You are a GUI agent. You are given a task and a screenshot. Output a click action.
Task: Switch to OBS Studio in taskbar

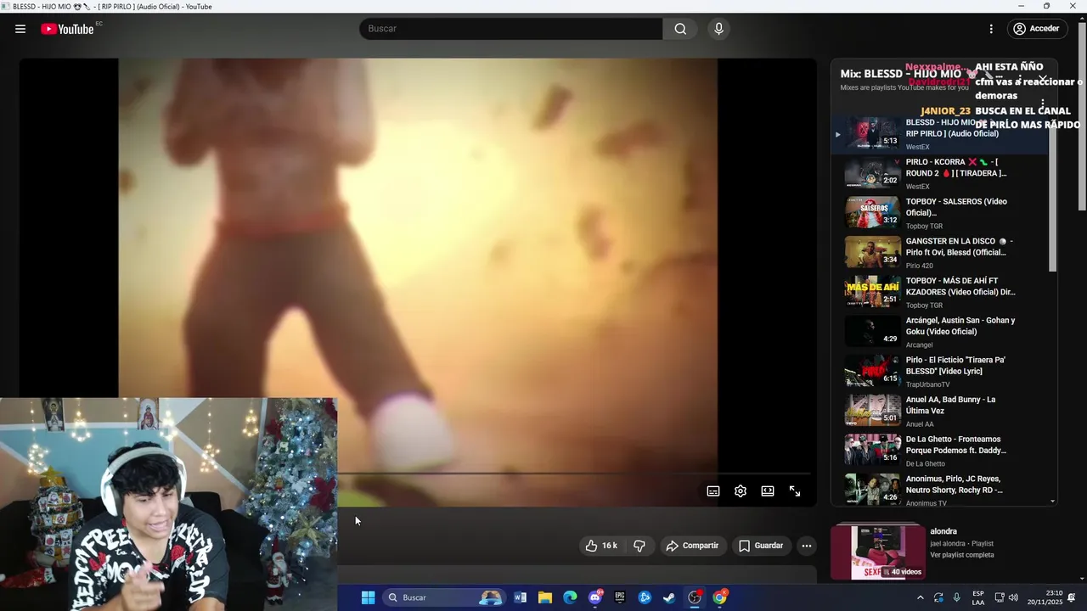click(x=695, y=597)
